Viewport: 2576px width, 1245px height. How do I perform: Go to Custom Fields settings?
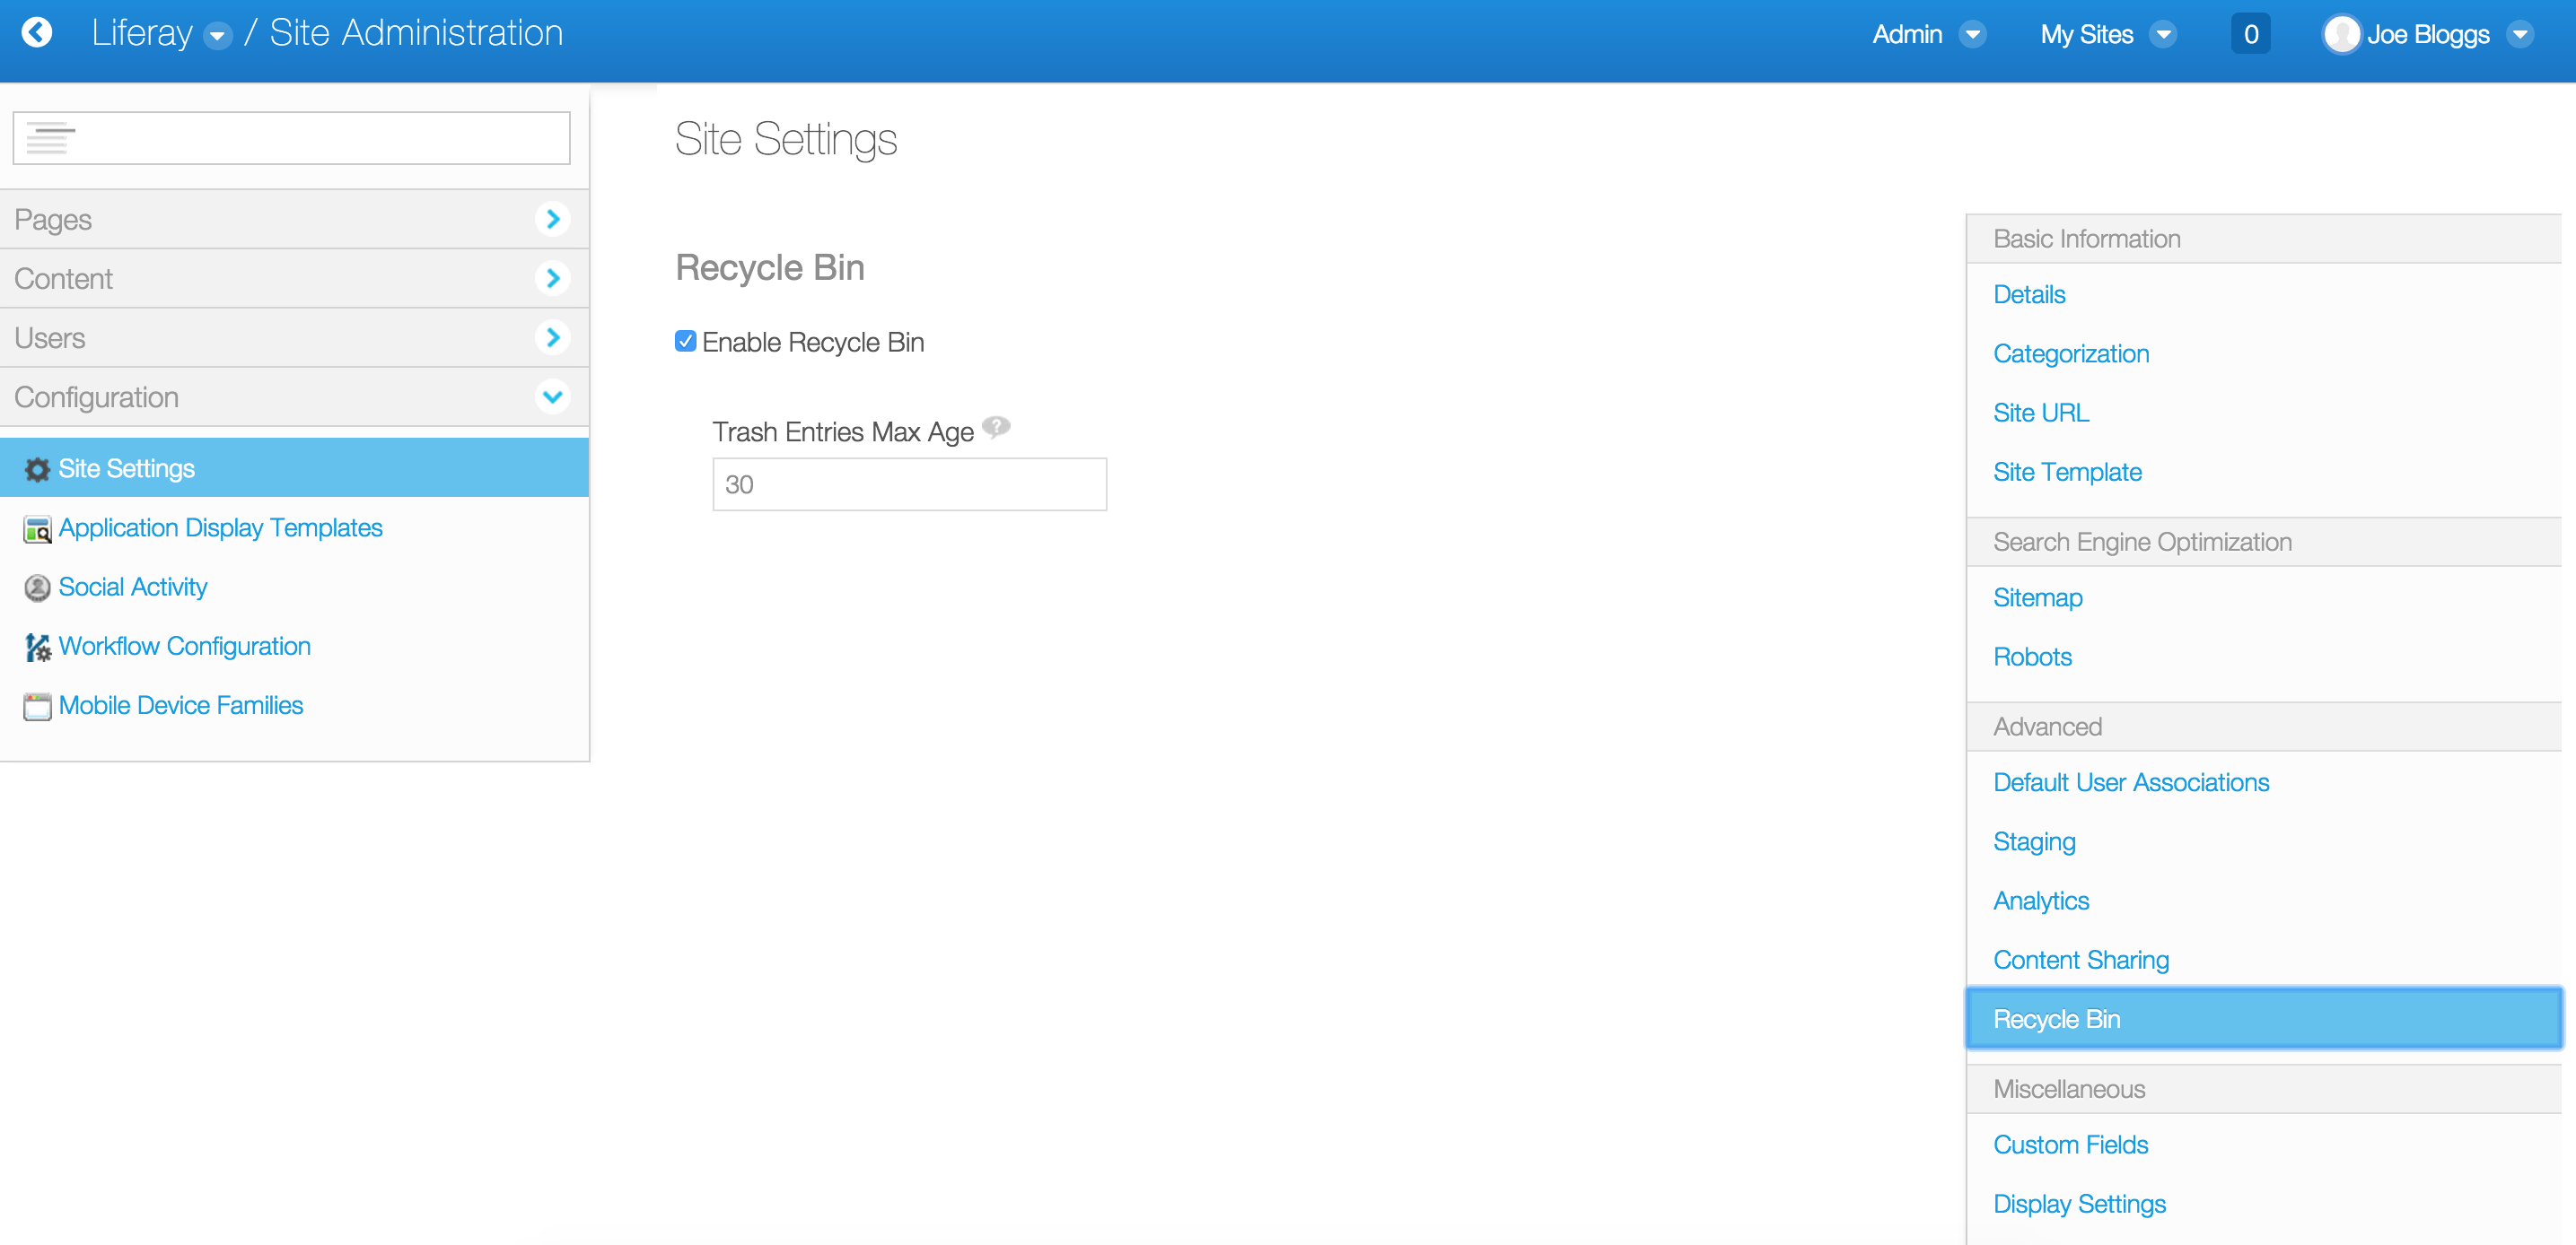pyautogui.click(x=2070, y=1145)
